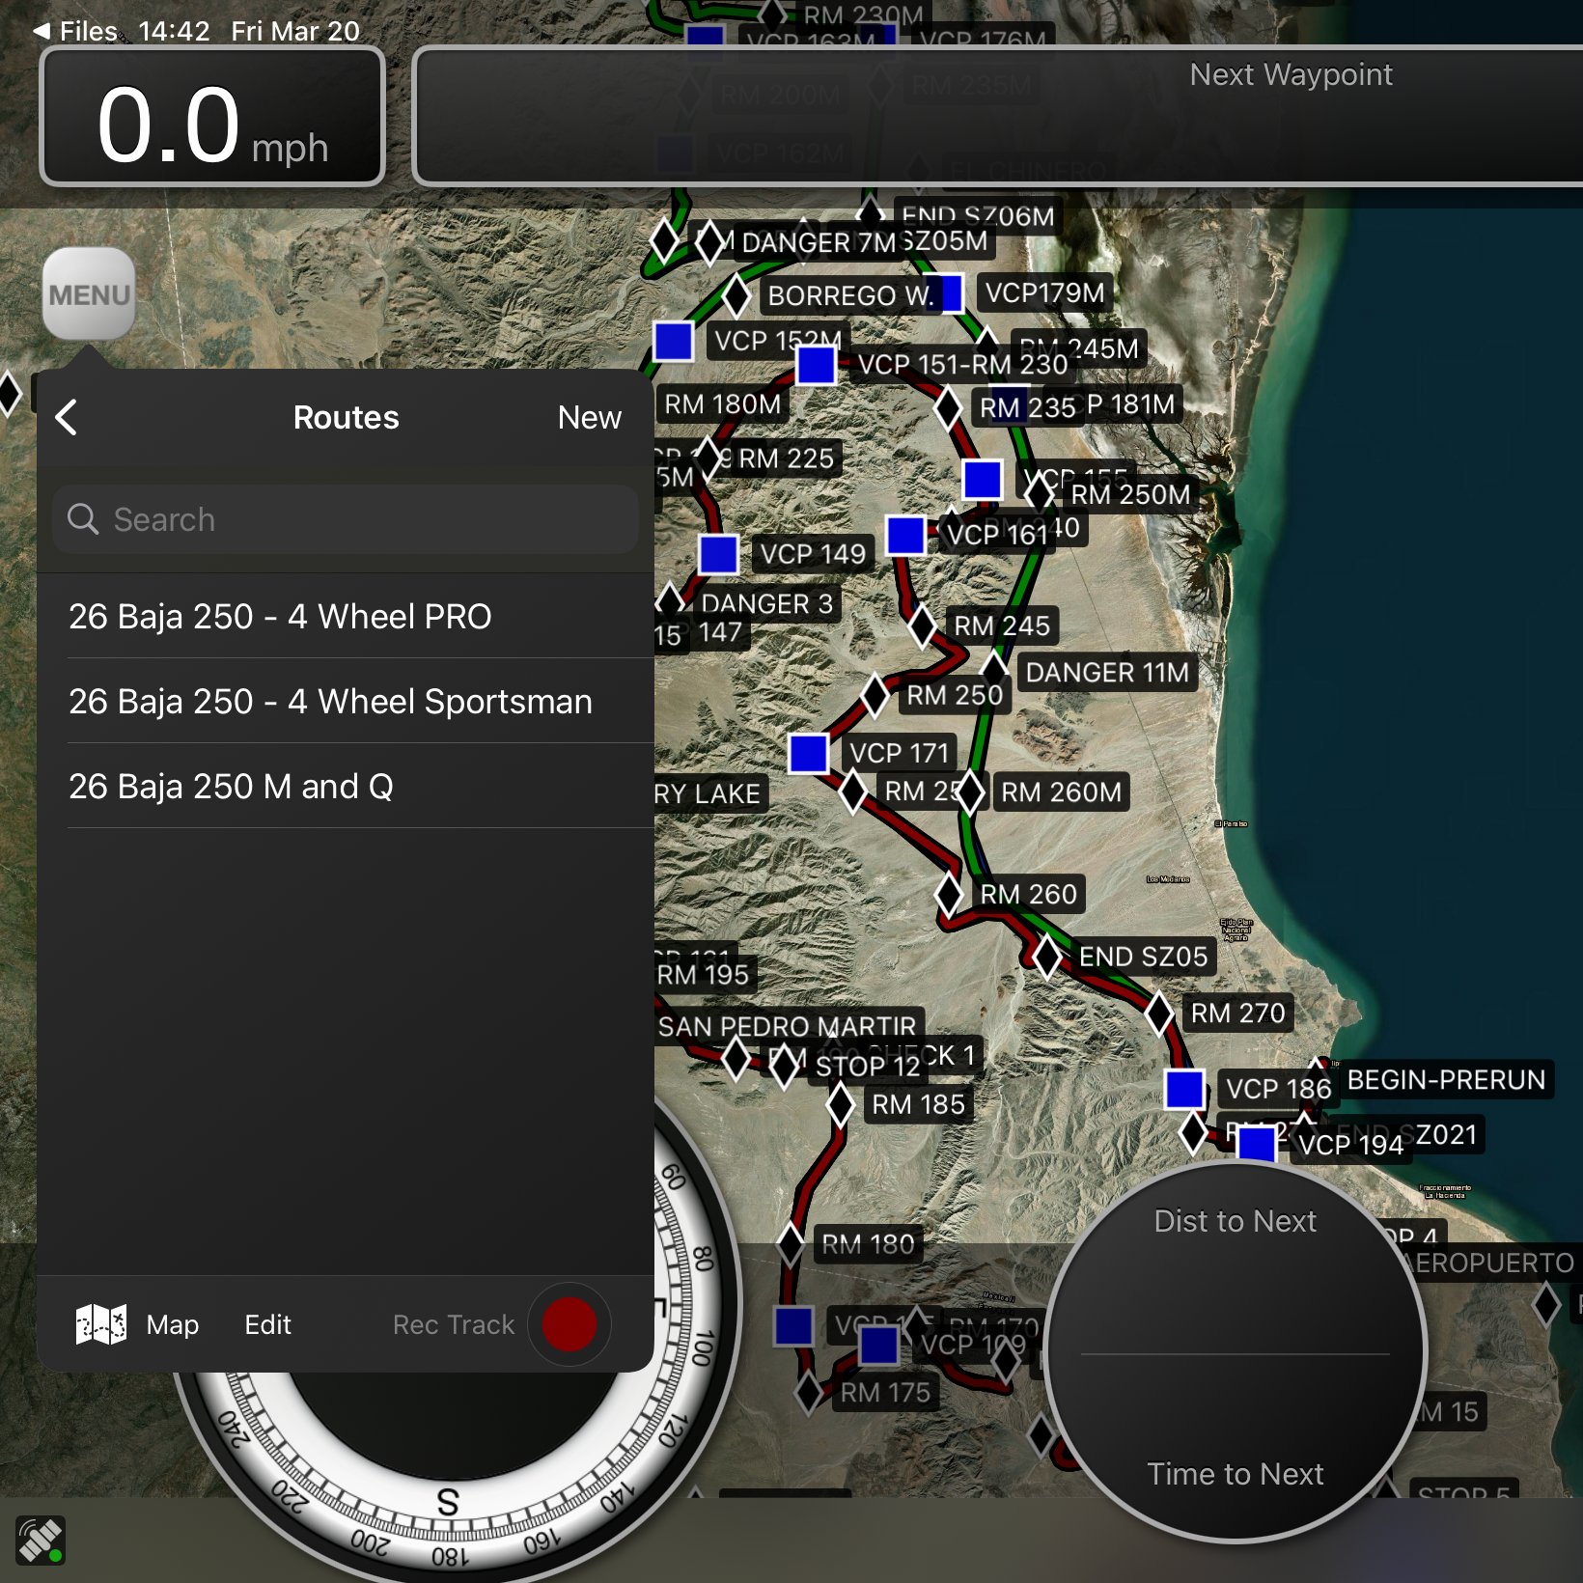Tap the diamond marker at END SZ05
The width and height of the screenshot is (1583, 1583).
tap(1047, 957)
